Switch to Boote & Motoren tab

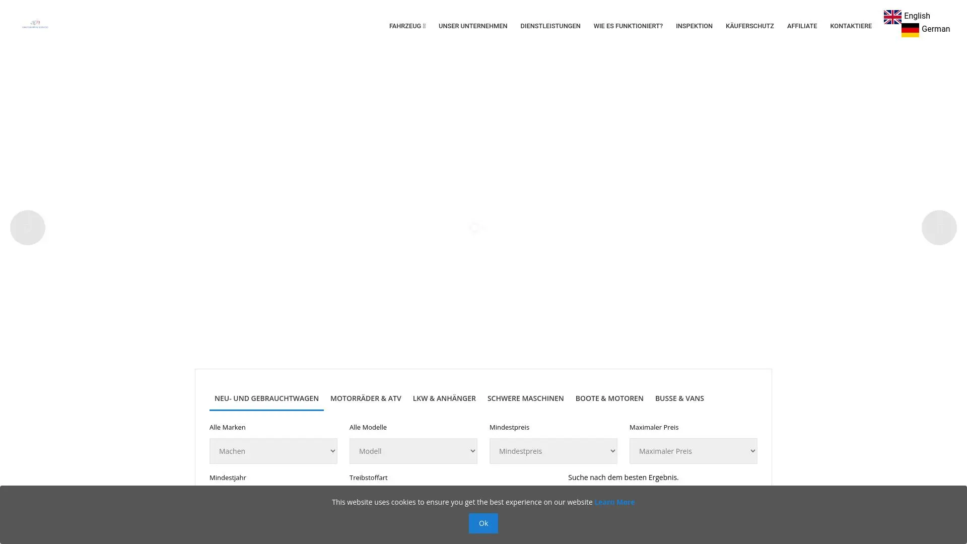(609, 398)
